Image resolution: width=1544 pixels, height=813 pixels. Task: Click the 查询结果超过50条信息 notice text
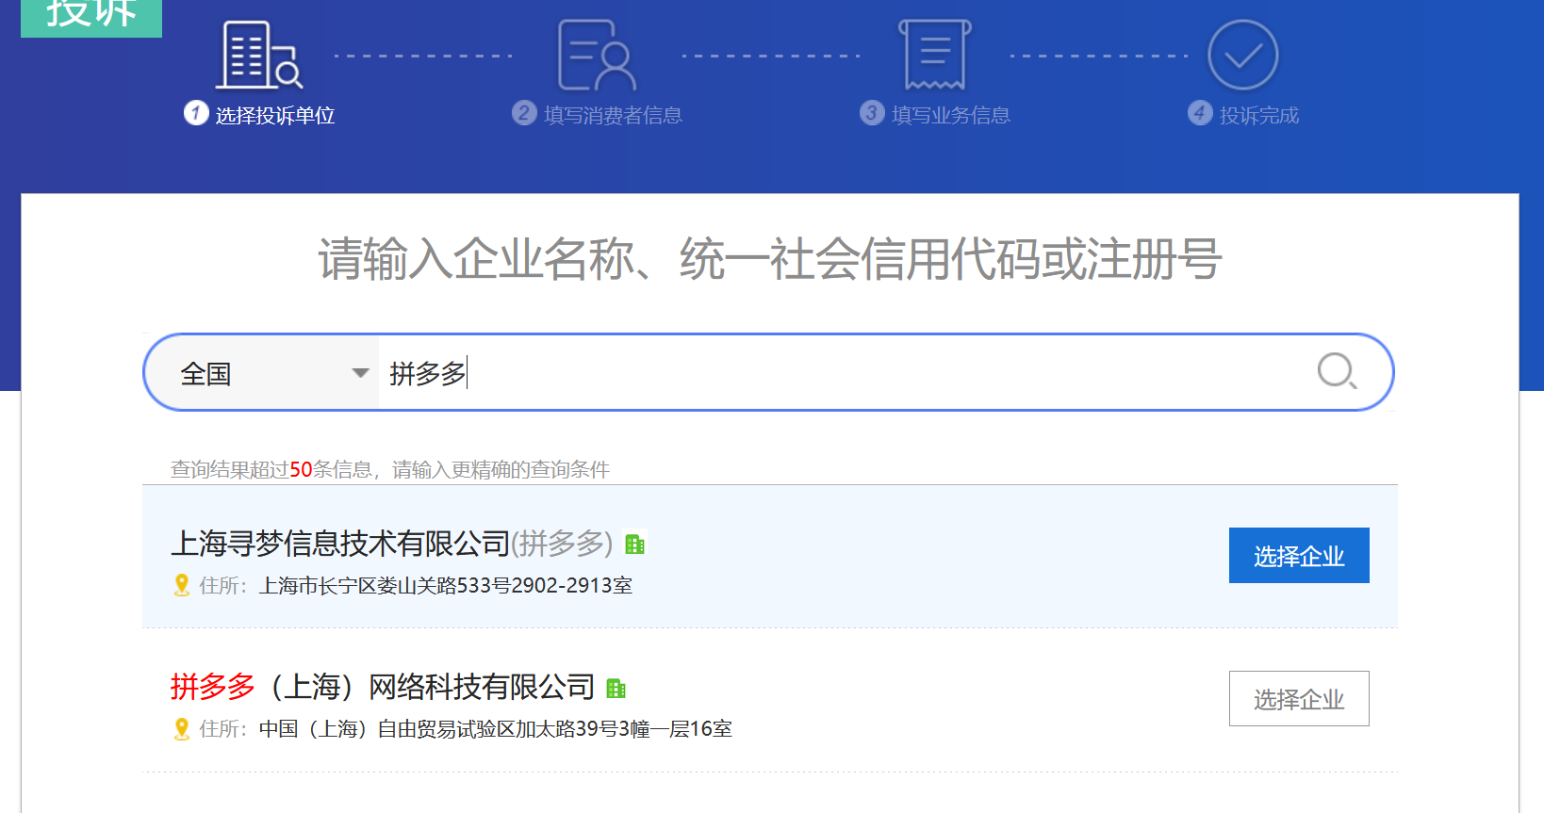pos(390,469)
